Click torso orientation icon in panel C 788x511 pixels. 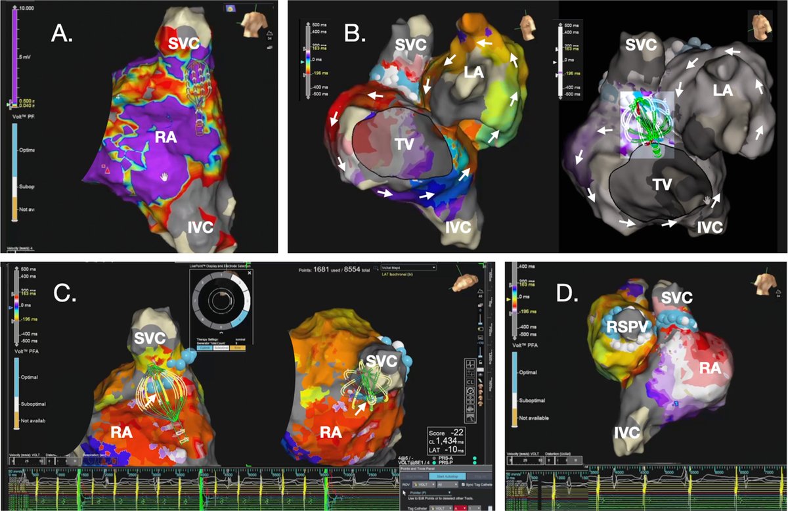click(x=464, y=281)
